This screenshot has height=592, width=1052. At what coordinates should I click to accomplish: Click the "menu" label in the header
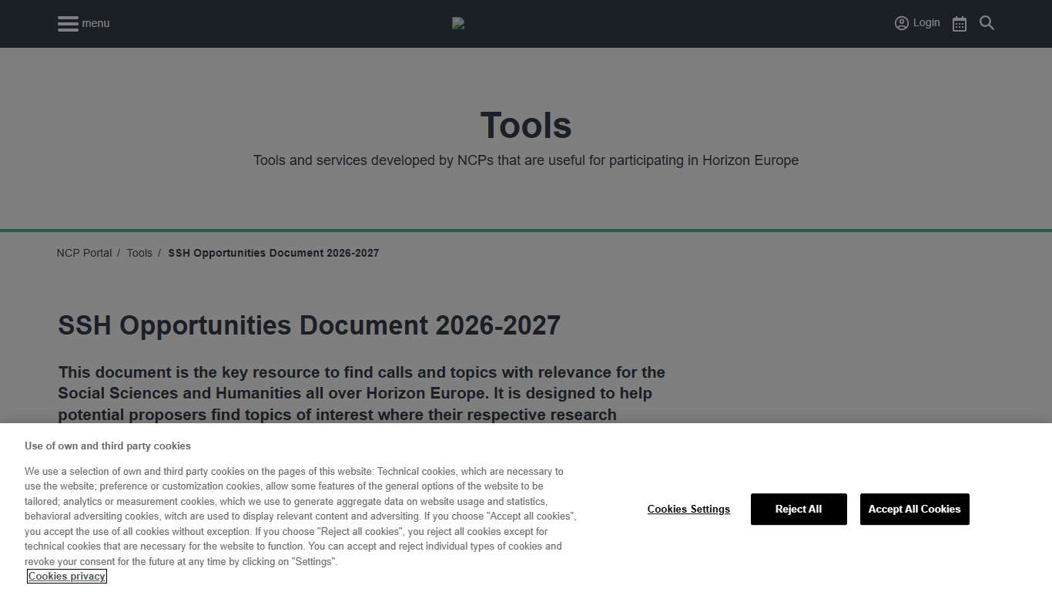pos(97,23)
